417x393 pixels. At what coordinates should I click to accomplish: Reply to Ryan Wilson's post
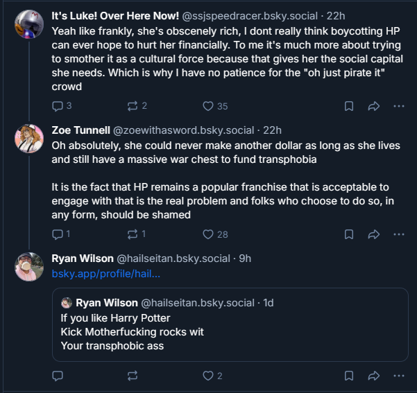tap(58, 376)
